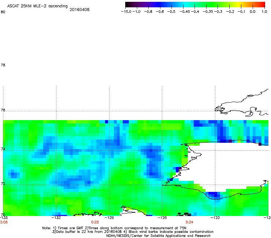Click longitude label -129
Viewport: 271px width, 238px height.
(109, 218)
